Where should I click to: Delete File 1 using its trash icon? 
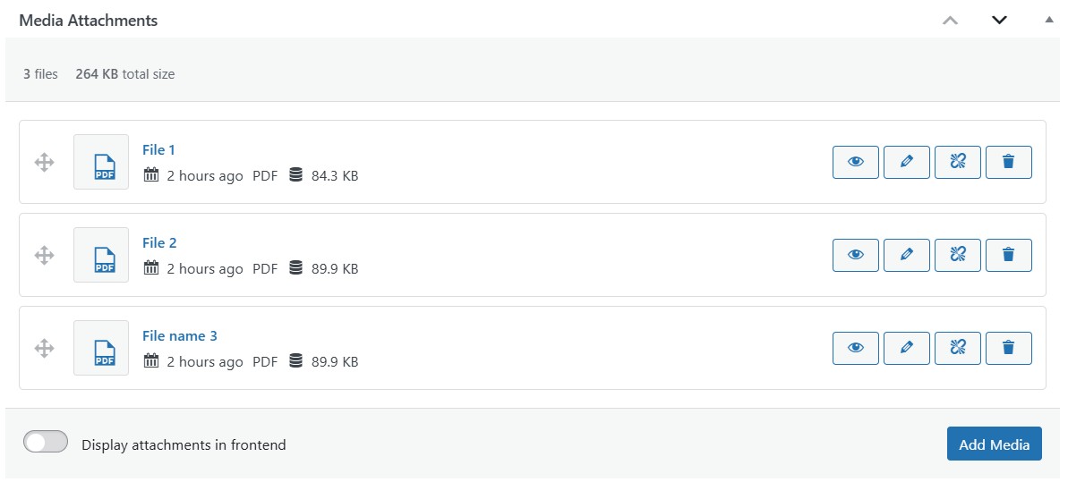click(1009, 162)
